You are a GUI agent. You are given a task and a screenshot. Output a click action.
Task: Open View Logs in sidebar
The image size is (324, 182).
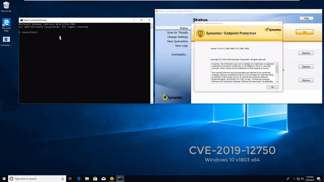point(181,46)
